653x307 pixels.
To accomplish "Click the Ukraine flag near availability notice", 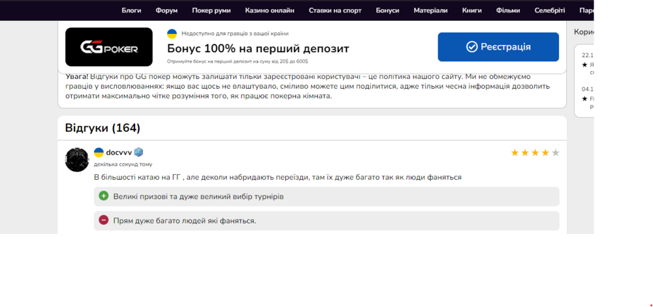I will click(x=172, y=33).
